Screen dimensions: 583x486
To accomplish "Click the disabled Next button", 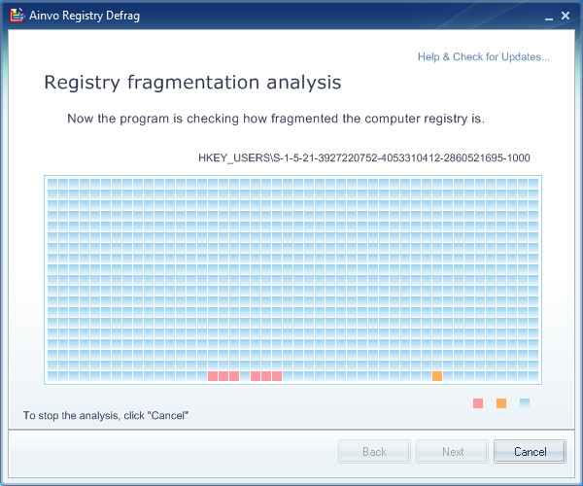I will pos(452,451).
